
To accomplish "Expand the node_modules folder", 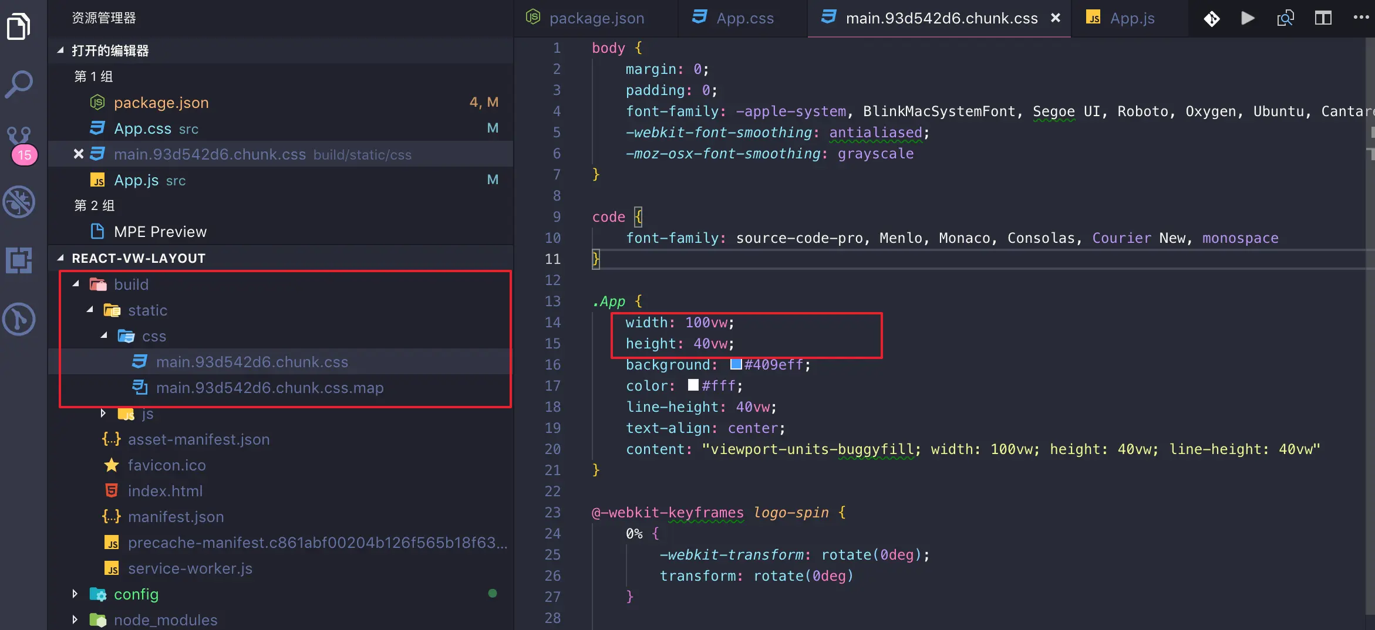I will coord(75,619).
